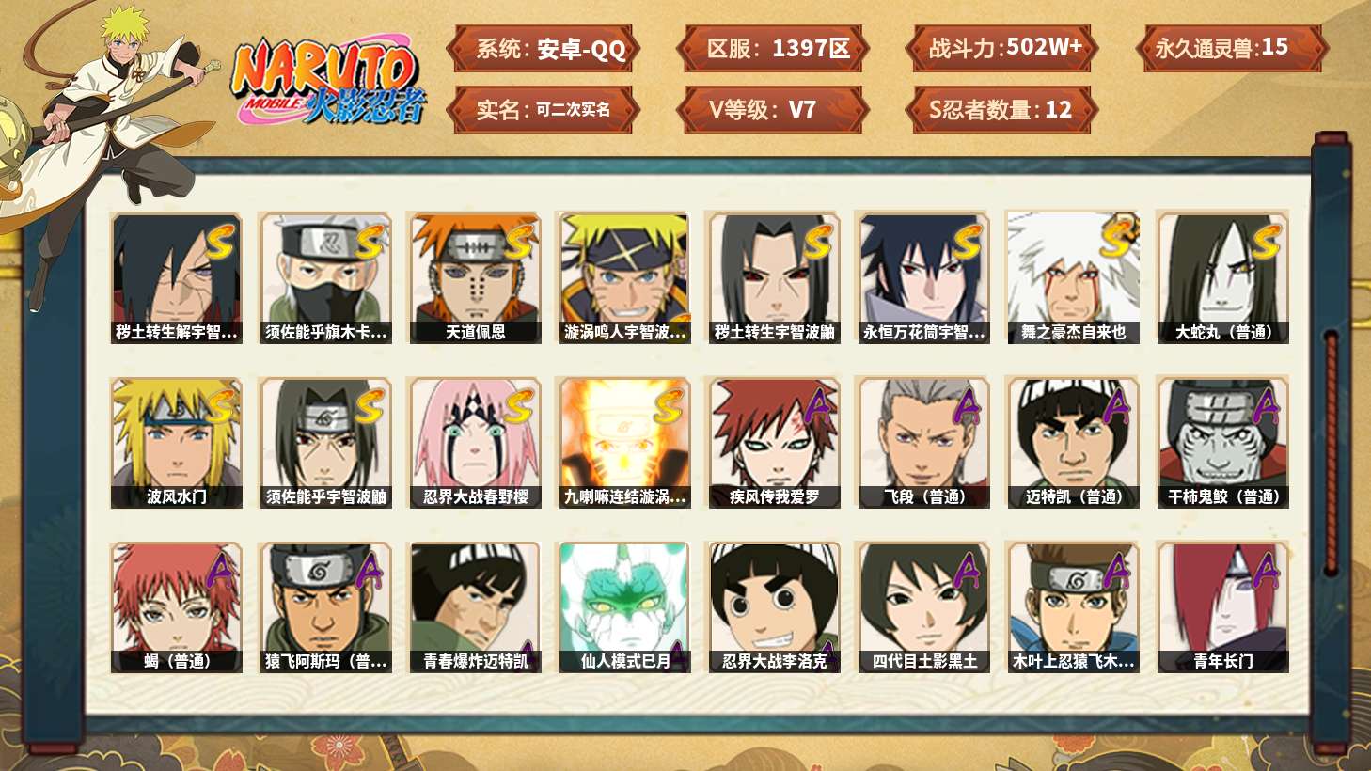Select the 忍界大战春野樱 character icon
This screenshot has width=1371, height=771.
coord(475,443)
